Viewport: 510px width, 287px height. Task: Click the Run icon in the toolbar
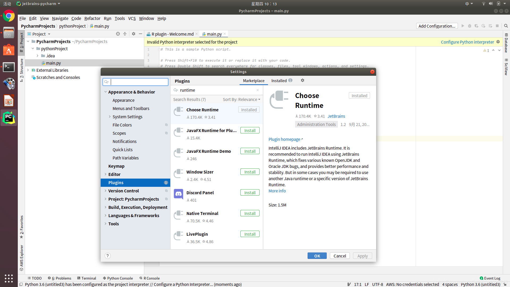[x=463, y=26]
